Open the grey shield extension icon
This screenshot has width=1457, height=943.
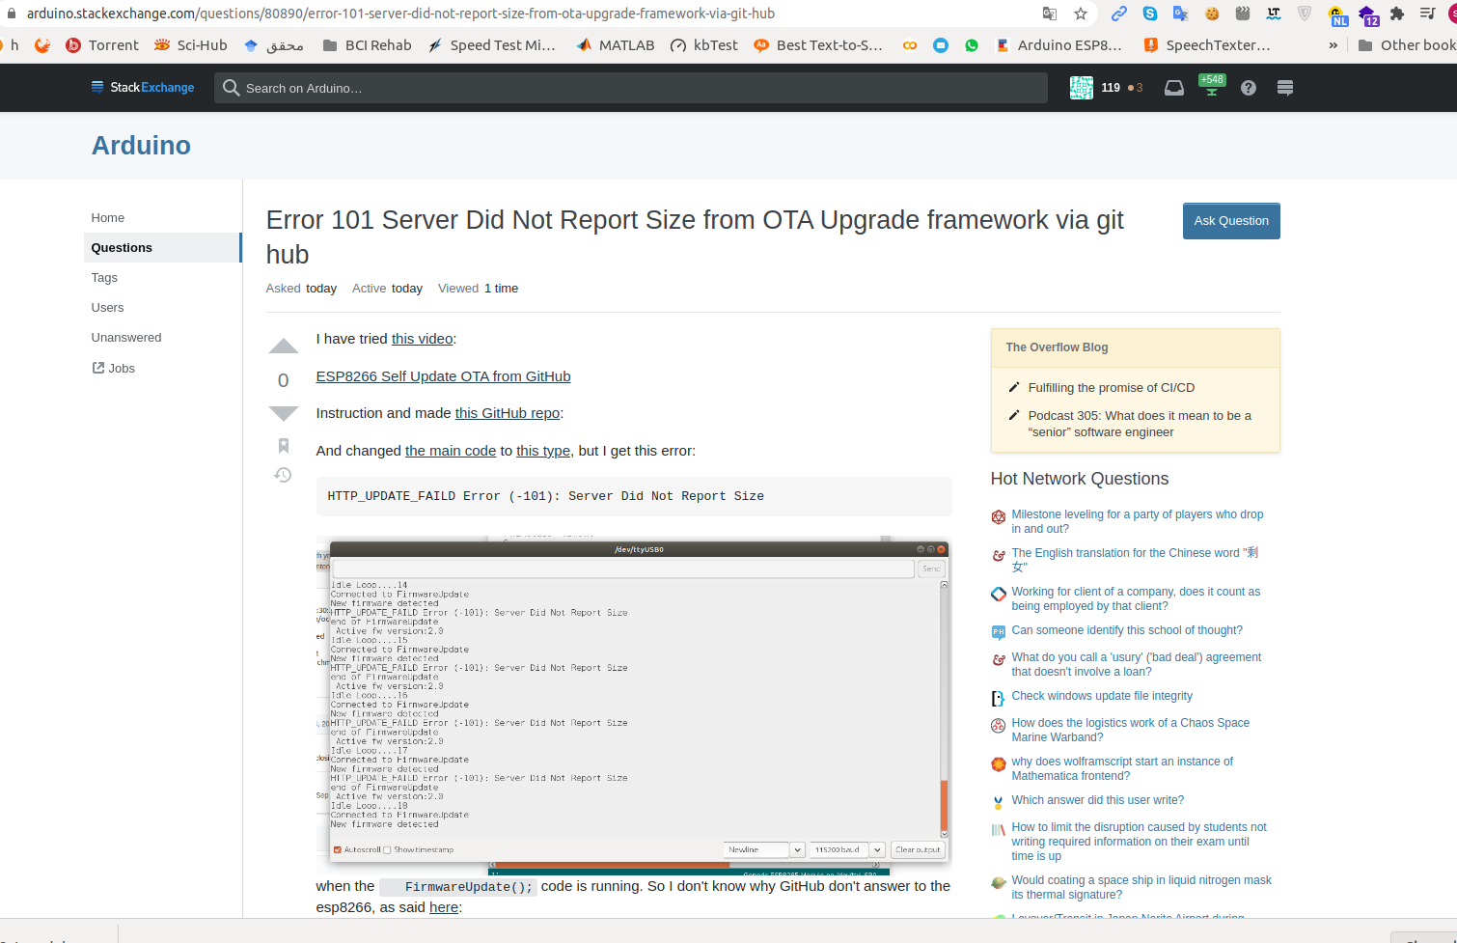pos(1305,14)
